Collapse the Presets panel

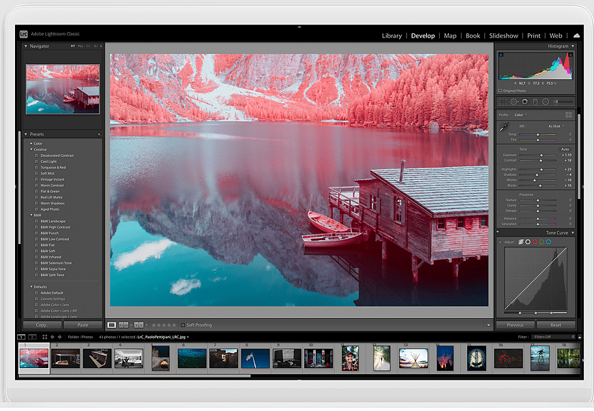(x=26, y=134)
